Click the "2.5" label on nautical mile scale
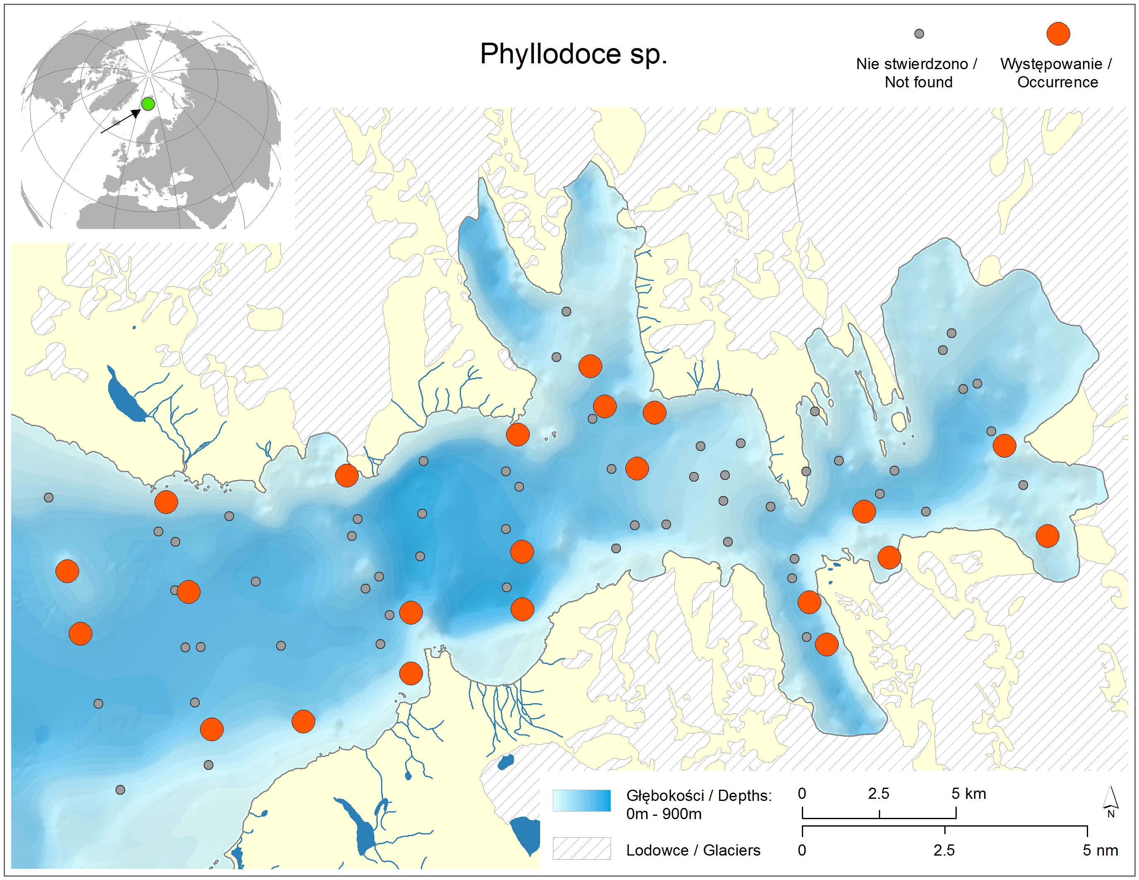Viewport: 1139px width, 880px height. (944, 850)
